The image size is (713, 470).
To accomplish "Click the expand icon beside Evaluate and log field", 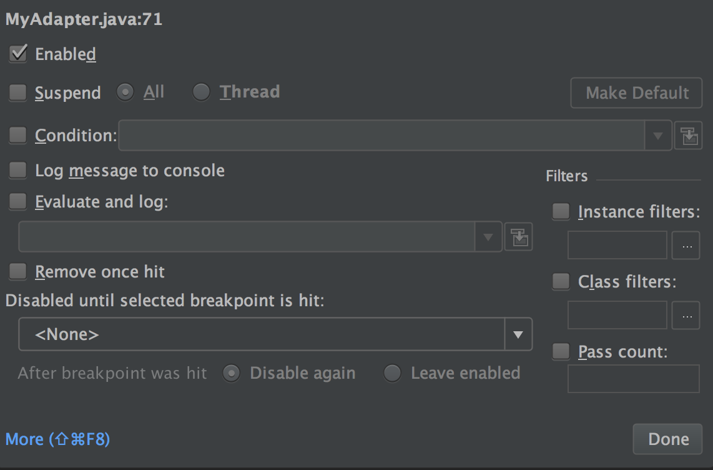I will (518, 237).
